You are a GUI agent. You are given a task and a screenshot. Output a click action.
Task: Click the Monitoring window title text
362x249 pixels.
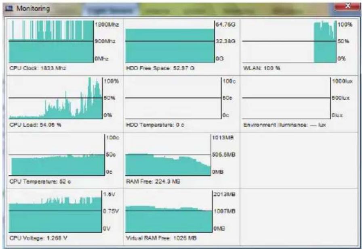(x=33, y=8)
